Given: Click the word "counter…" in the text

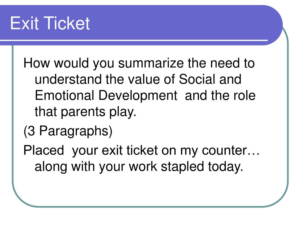Looking at the screenshot, I should point(231,150).
